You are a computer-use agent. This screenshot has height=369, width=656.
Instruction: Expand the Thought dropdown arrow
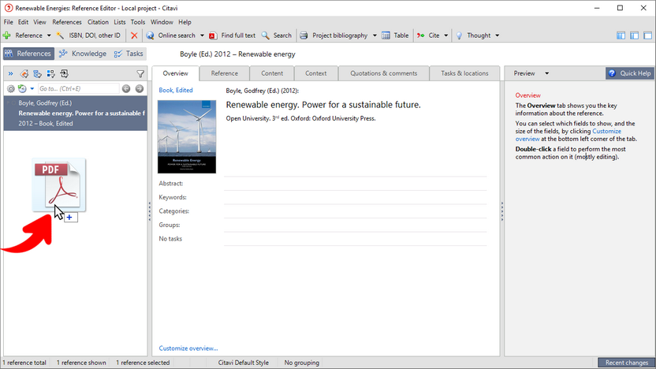pyautogui.click(x=497, y=35)
